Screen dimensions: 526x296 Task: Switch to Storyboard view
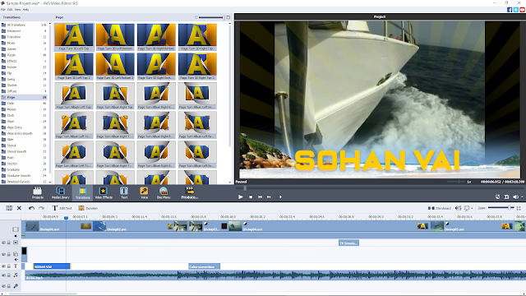[440, 208]
